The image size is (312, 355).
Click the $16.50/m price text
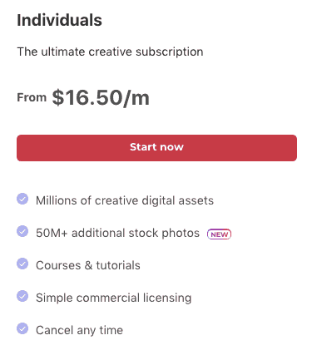pyautogui.click(x=101, y=97)
